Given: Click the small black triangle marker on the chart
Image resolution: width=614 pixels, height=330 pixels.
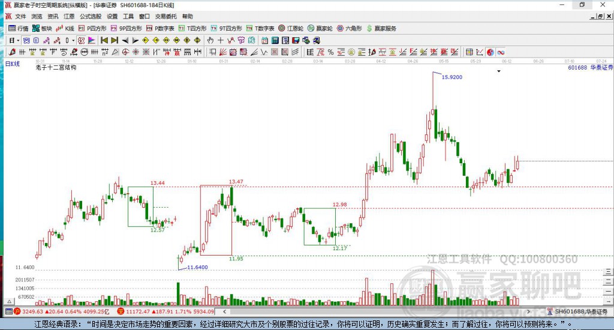Looking at the screenshot, I should [x=499, y=71].
